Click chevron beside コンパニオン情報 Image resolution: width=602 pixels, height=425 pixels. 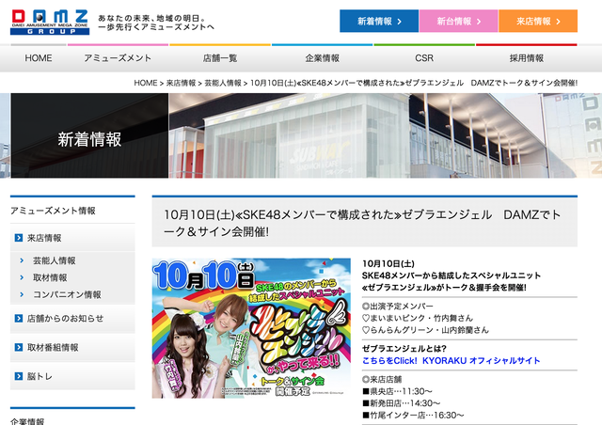pyautogui.click(x=22, y=294)
